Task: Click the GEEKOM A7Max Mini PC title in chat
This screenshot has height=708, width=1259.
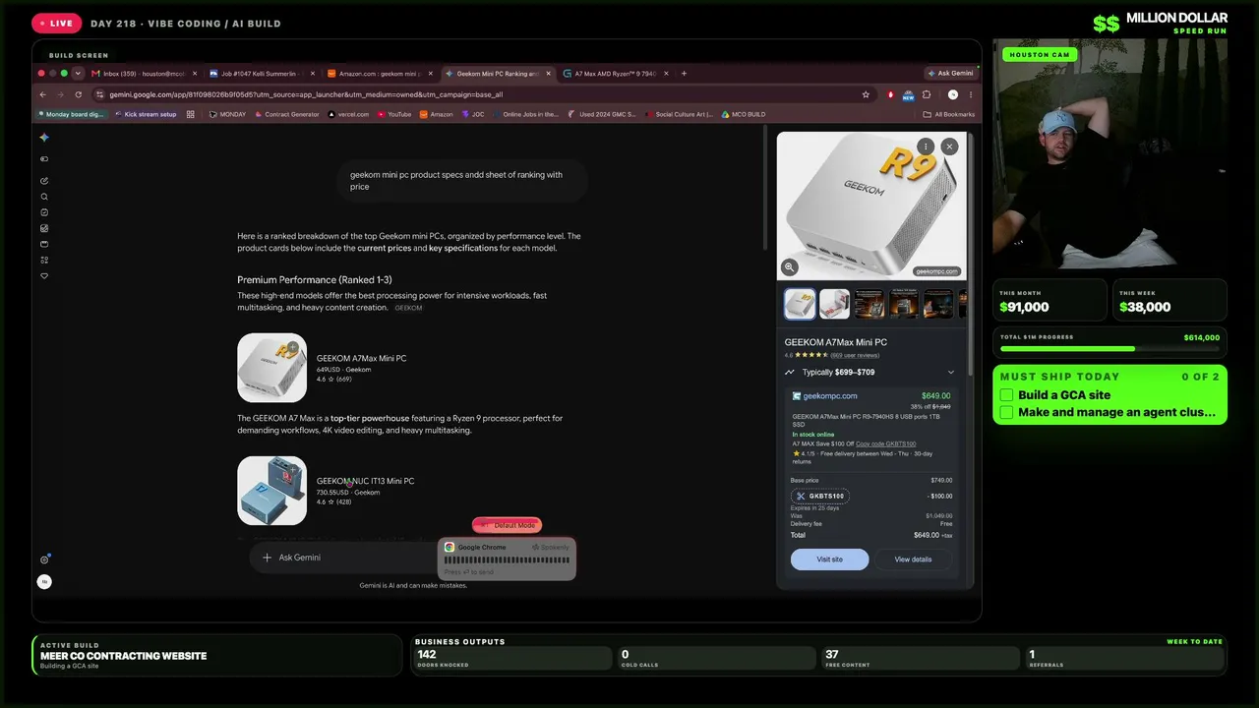Action: pos(361,358)
